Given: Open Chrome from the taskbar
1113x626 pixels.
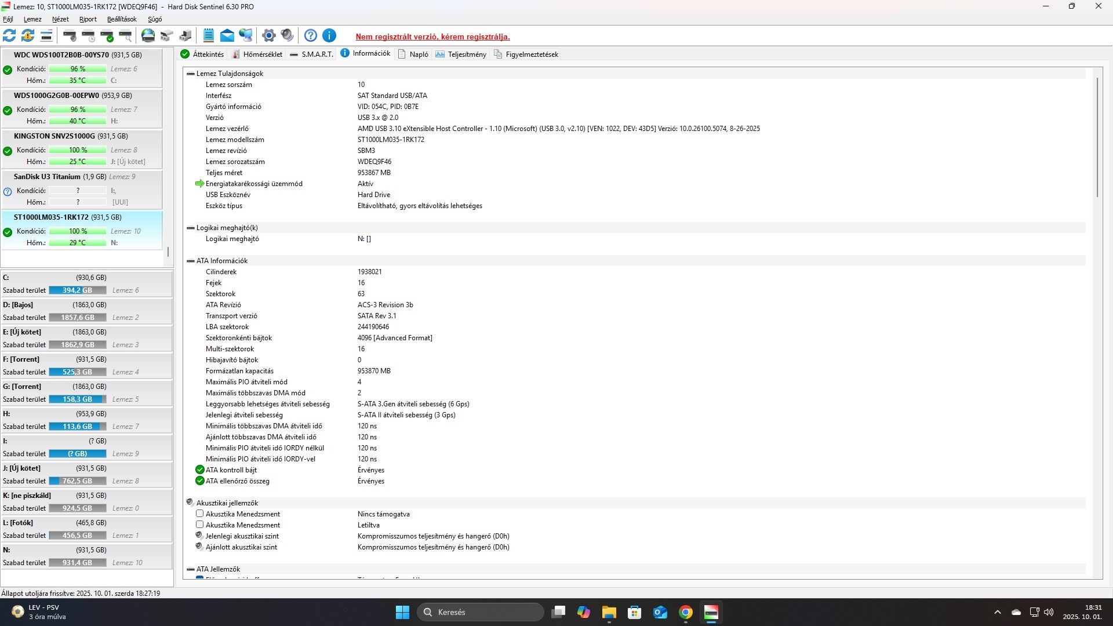Looking at the screenshot, I should pyautogui.click(x=686, y=612).
